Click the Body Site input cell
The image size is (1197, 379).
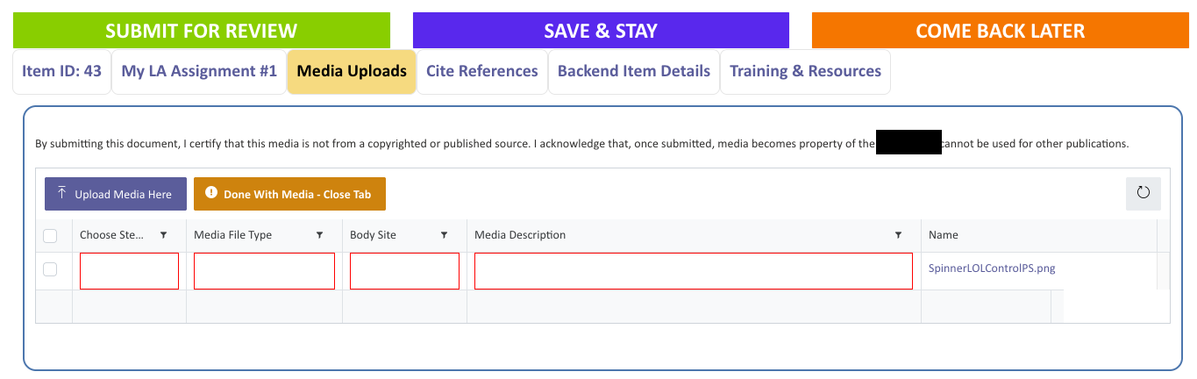tap(404, 271)
